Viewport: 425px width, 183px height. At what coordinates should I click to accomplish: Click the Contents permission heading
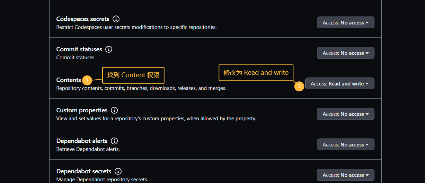[x=69, y=80]
